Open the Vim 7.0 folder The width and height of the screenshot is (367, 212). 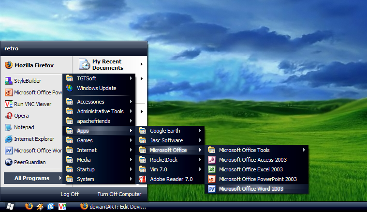pos(170,169)
